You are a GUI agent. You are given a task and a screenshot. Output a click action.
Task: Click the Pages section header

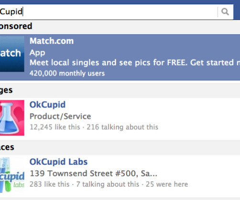point(6,90)
